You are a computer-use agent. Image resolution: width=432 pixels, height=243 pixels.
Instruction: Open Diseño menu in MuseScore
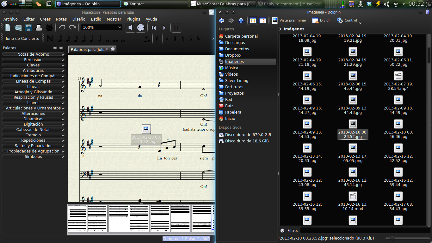click(x=79, y=19)
